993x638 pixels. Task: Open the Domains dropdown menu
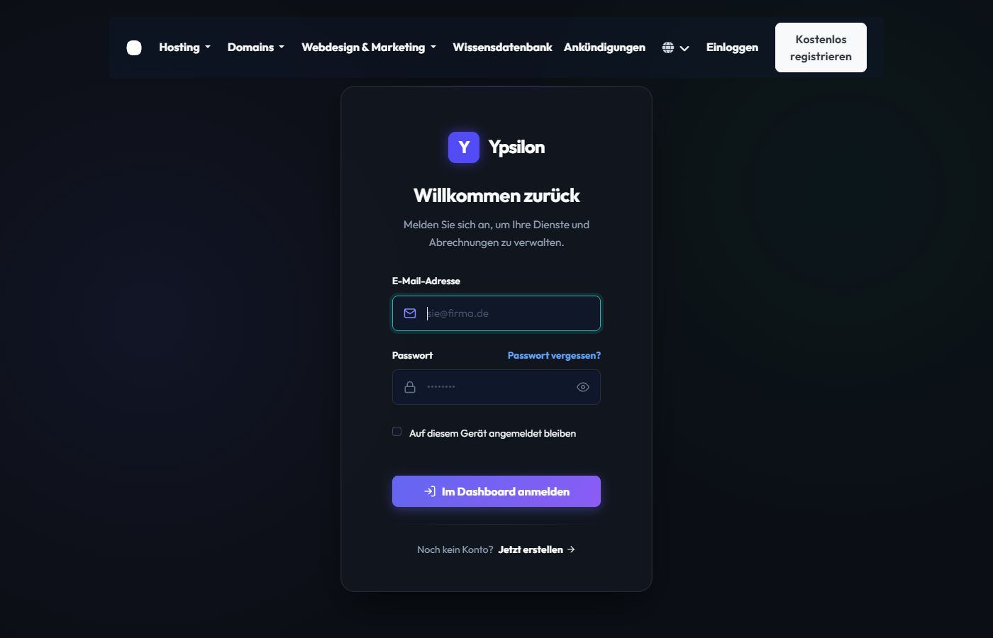click(x=256, y=47)
